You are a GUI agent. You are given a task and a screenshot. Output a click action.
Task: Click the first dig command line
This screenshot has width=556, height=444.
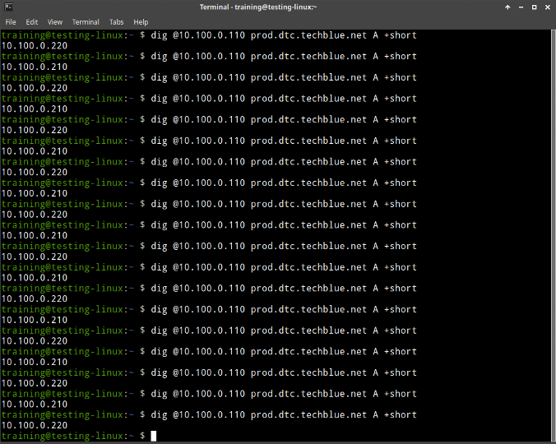(x=209, y=35)
